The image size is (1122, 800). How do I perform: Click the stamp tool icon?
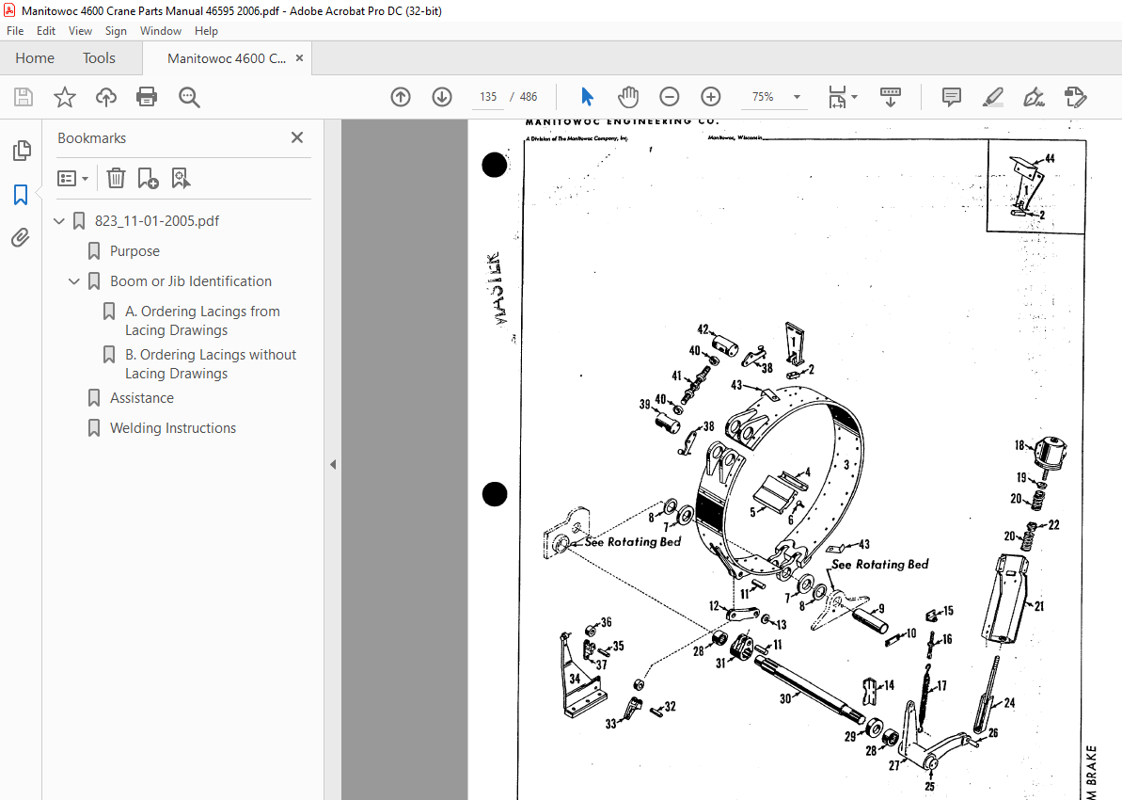(1075, 97)
